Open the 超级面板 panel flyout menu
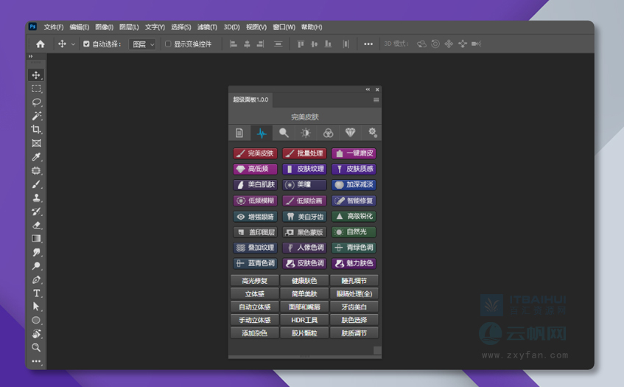Image resolution: width=624 pixels, height=387 pixels. 376,100
